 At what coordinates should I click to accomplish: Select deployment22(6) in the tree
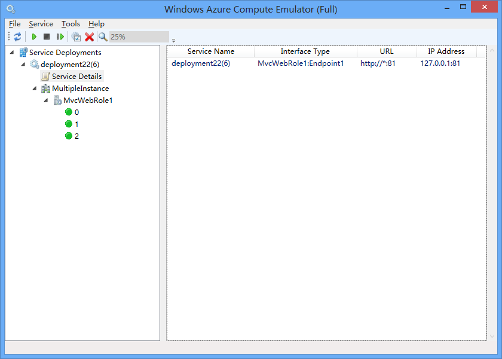point(70,65)
